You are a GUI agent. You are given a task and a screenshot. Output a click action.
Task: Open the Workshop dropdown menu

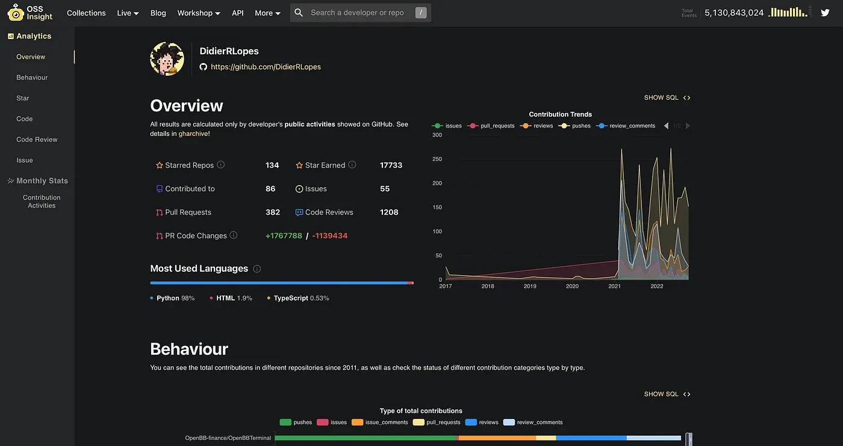point(199,13)
